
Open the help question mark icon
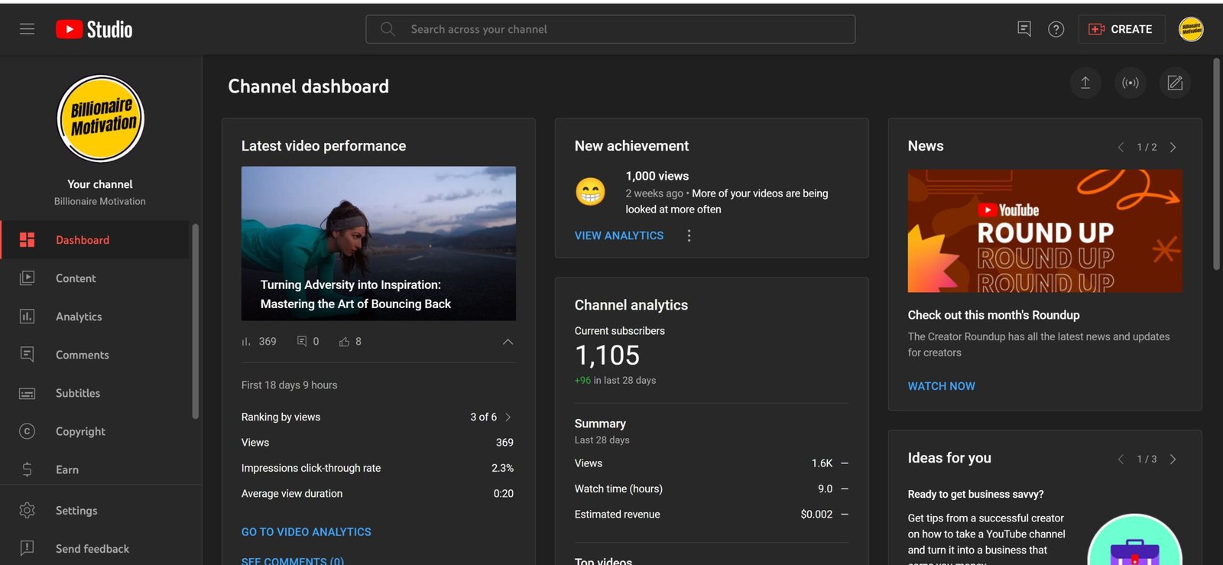tap(1056, 29)
